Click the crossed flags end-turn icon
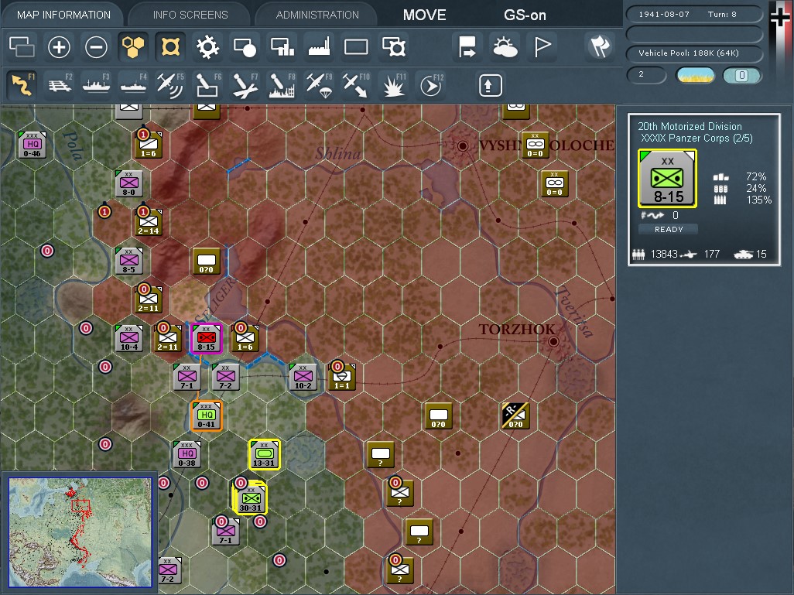This screenshot has height=595, width=794. tap(600, 47)
